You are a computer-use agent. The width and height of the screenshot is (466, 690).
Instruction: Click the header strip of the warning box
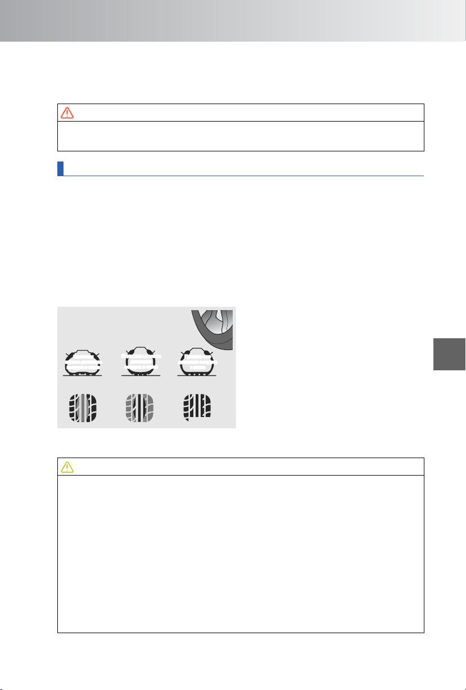coord(240,113)
